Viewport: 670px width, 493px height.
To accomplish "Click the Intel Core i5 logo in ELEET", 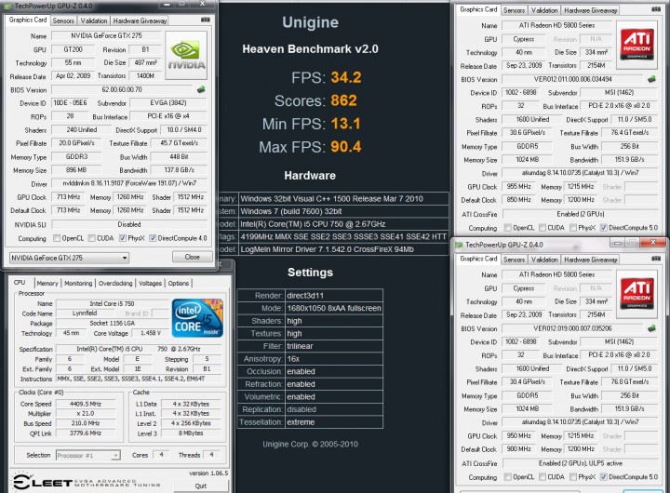I will click(197, 318).
